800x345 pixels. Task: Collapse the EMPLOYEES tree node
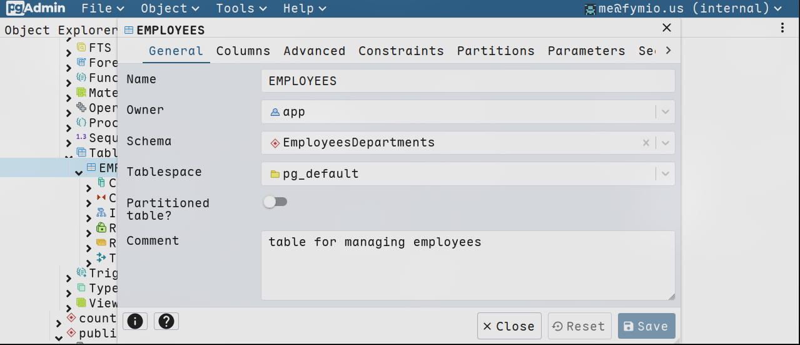click(79, 173)
